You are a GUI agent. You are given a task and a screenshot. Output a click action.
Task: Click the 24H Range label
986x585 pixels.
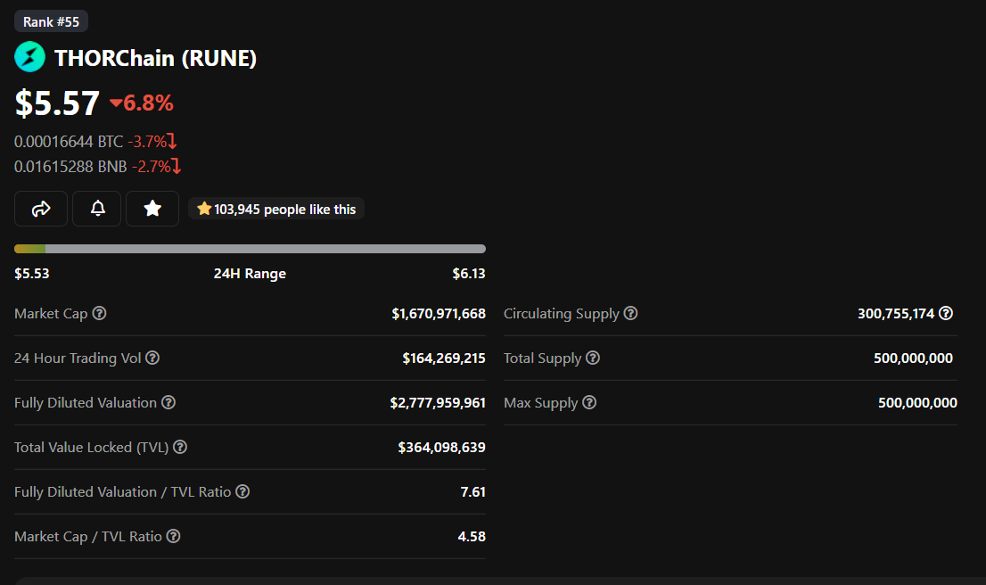point(250,274)
